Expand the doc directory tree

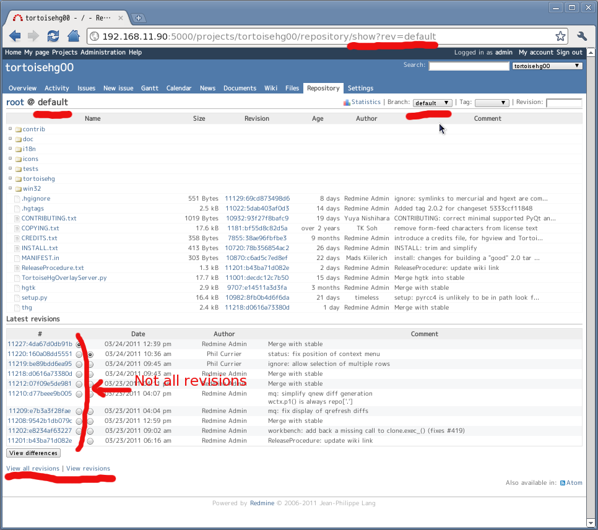click(11, 139)
